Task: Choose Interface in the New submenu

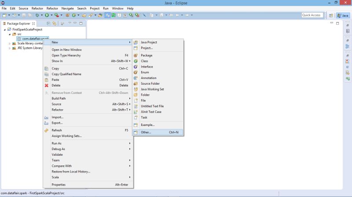Action: click(x=158, y=67)
